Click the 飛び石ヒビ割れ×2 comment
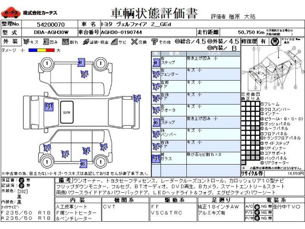The image size is (305, 229). point(204,155)
